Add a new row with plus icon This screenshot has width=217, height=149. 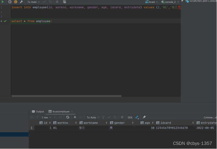(x=75, y=117)
